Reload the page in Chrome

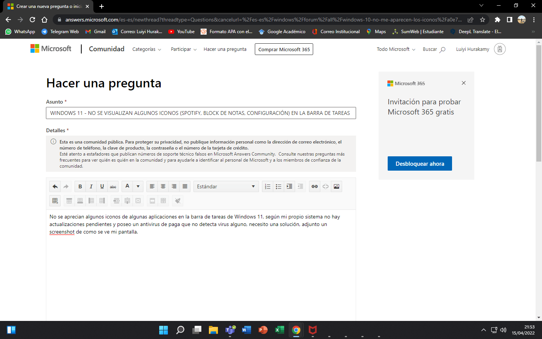32,20
